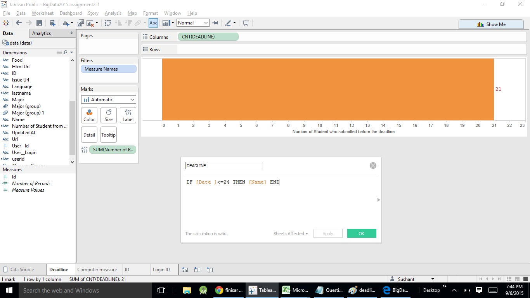Open the Dashboard menu
The width and height of the screenshot is (530, 298).
tap(71, 13)
